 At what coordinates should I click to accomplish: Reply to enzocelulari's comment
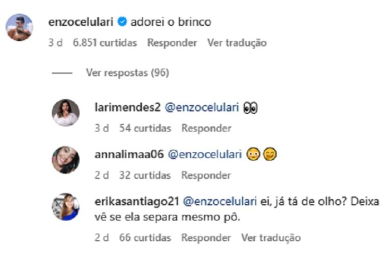(172, 42)
